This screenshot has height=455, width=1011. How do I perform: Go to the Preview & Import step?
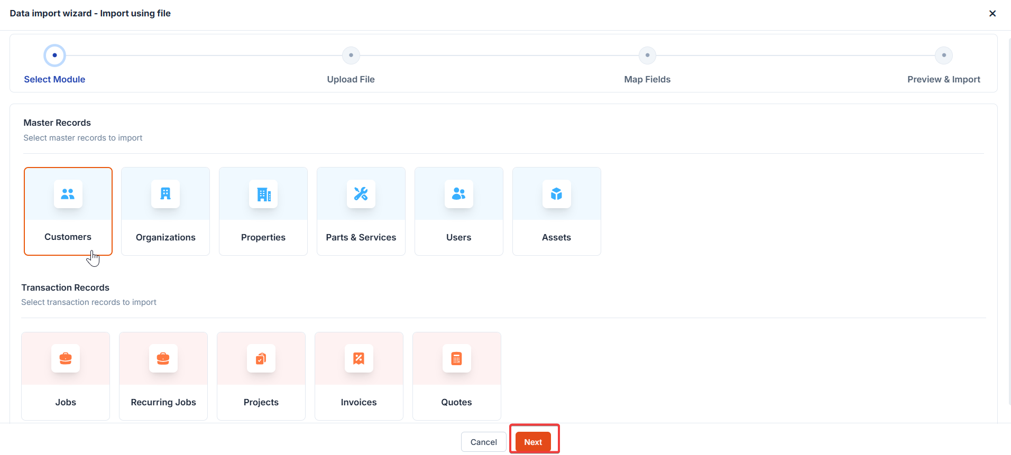pos(944,79)
